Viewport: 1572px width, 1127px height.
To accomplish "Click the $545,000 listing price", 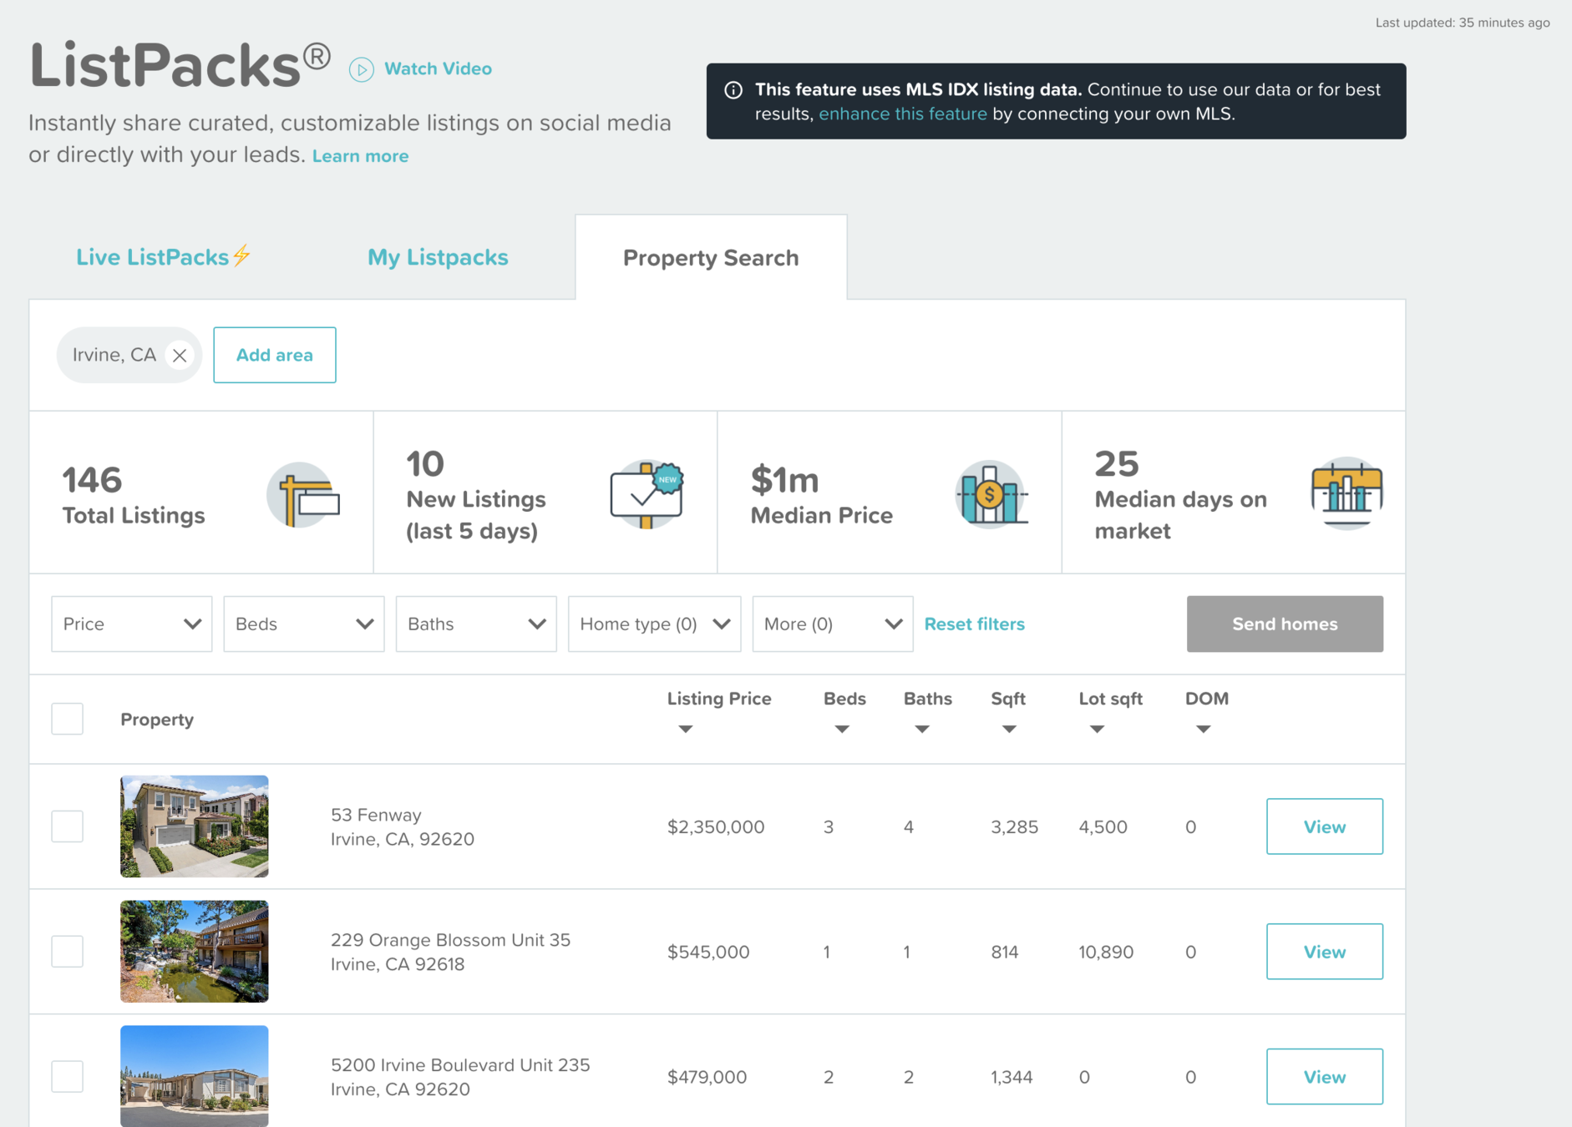I will [x=708, y=953].
